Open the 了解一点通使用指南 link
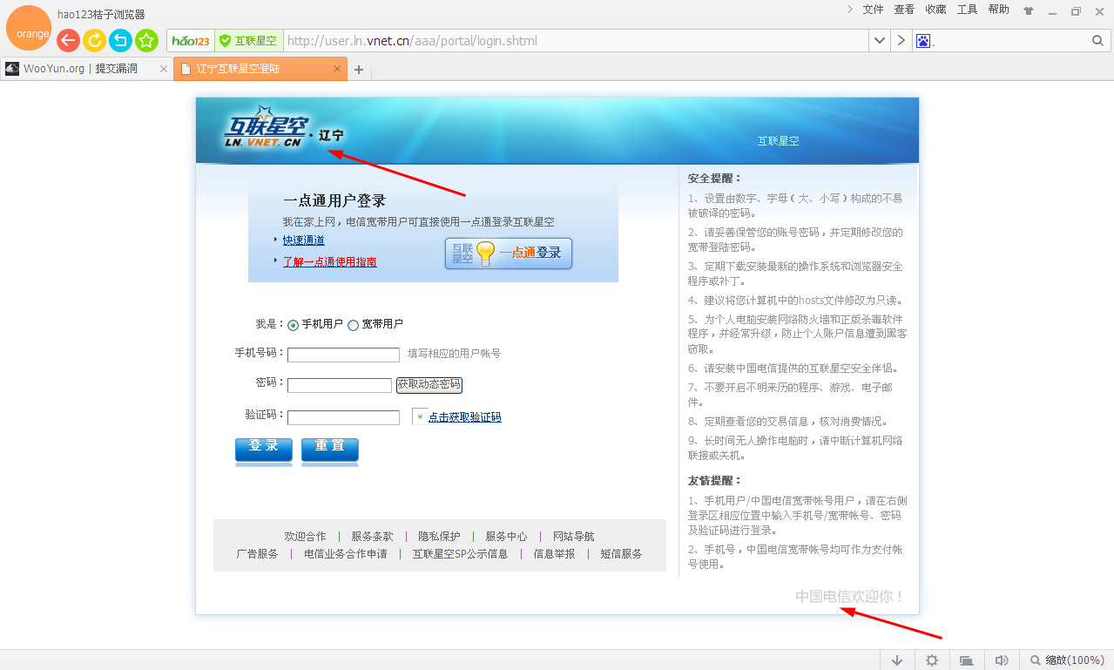Viewport: 1114px width, 670px height. coord(330,261)
